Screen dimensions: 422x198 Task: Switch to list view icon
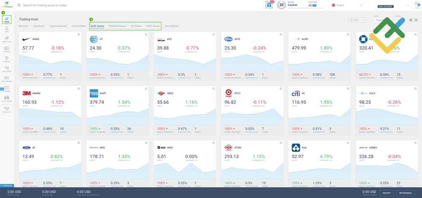point(416,20)
